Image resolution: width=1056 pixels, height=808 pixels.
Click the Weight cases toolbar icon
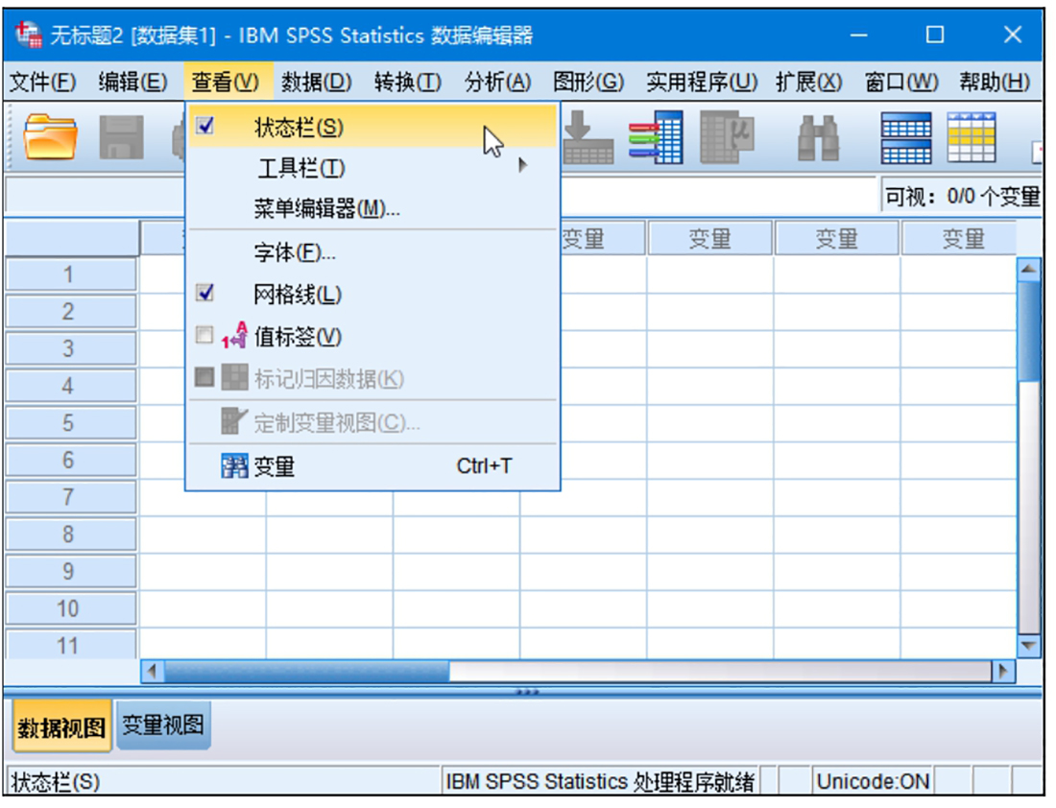(727, 137)
